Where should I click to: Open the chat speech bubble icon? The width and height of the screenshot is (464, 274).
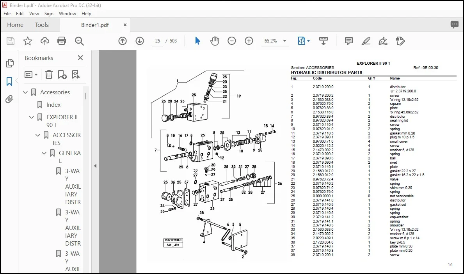coord(455,25)
